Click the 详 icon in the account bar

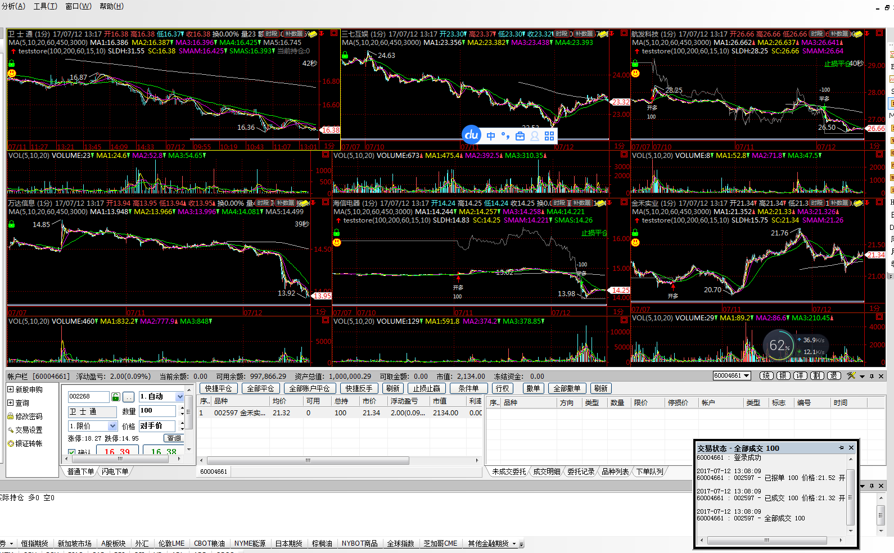click(800, 376)
